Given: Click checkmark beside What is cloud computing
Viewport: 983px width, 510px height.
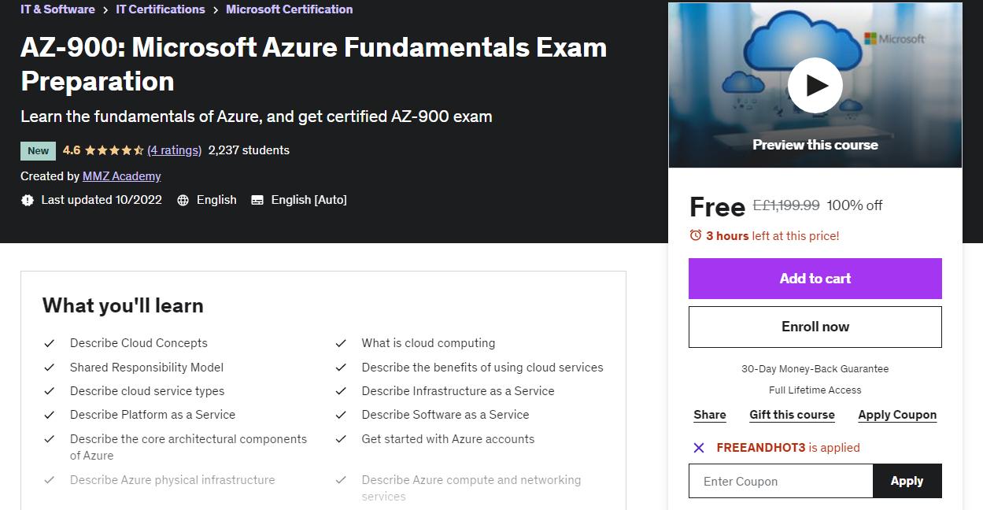Looking at the screenshot, I should click(x=341, y=343).
